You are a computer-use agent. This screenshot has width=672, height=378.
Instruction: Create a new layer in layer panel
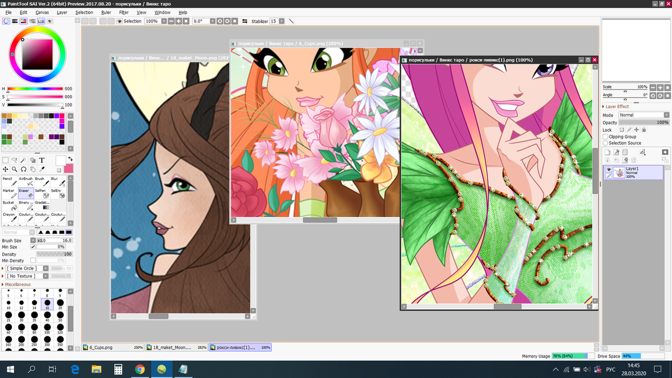pos(608,152)
